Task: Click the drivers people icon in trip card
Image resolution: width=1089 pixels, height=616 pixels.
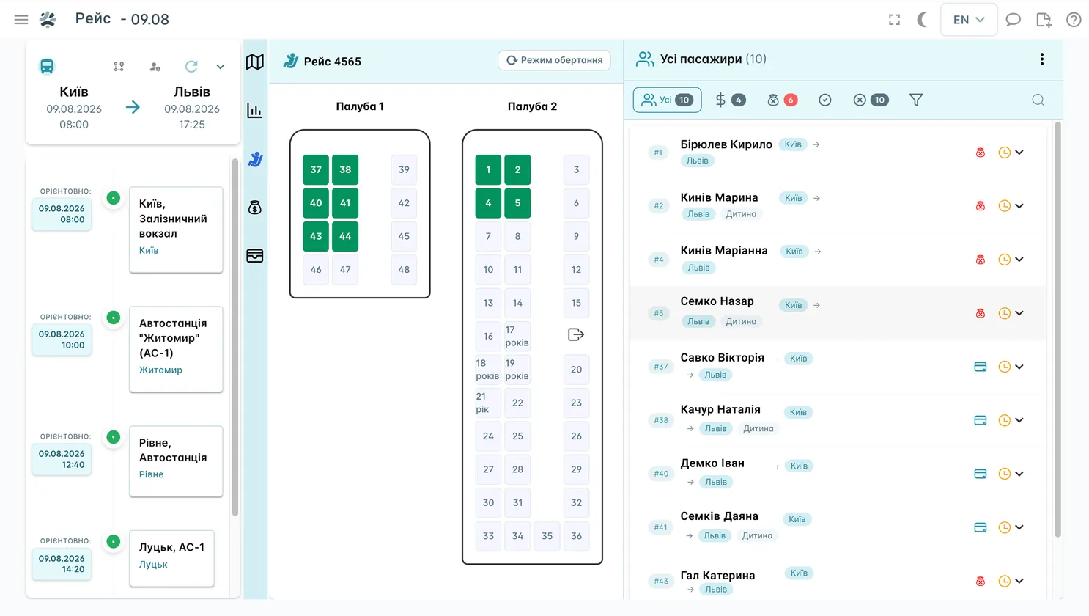Action: click(x=155, y=67)
